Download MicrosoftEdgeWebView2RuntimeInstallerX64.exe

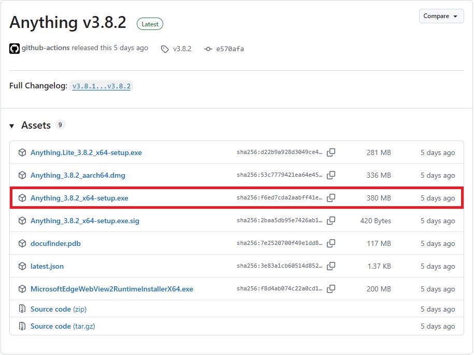(112, 289)
